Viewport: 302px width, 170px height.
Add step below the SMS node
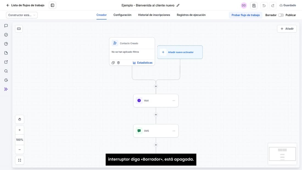pyautogui.click(x=156, y=145)
